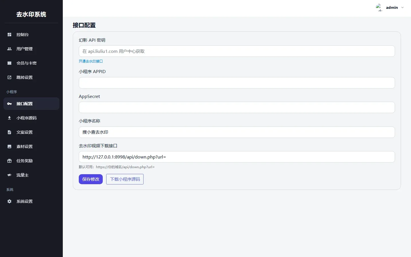Open 会员与卡密 in sidebar
This screenshot has height=257, width=411.
[x=31, y=63]
